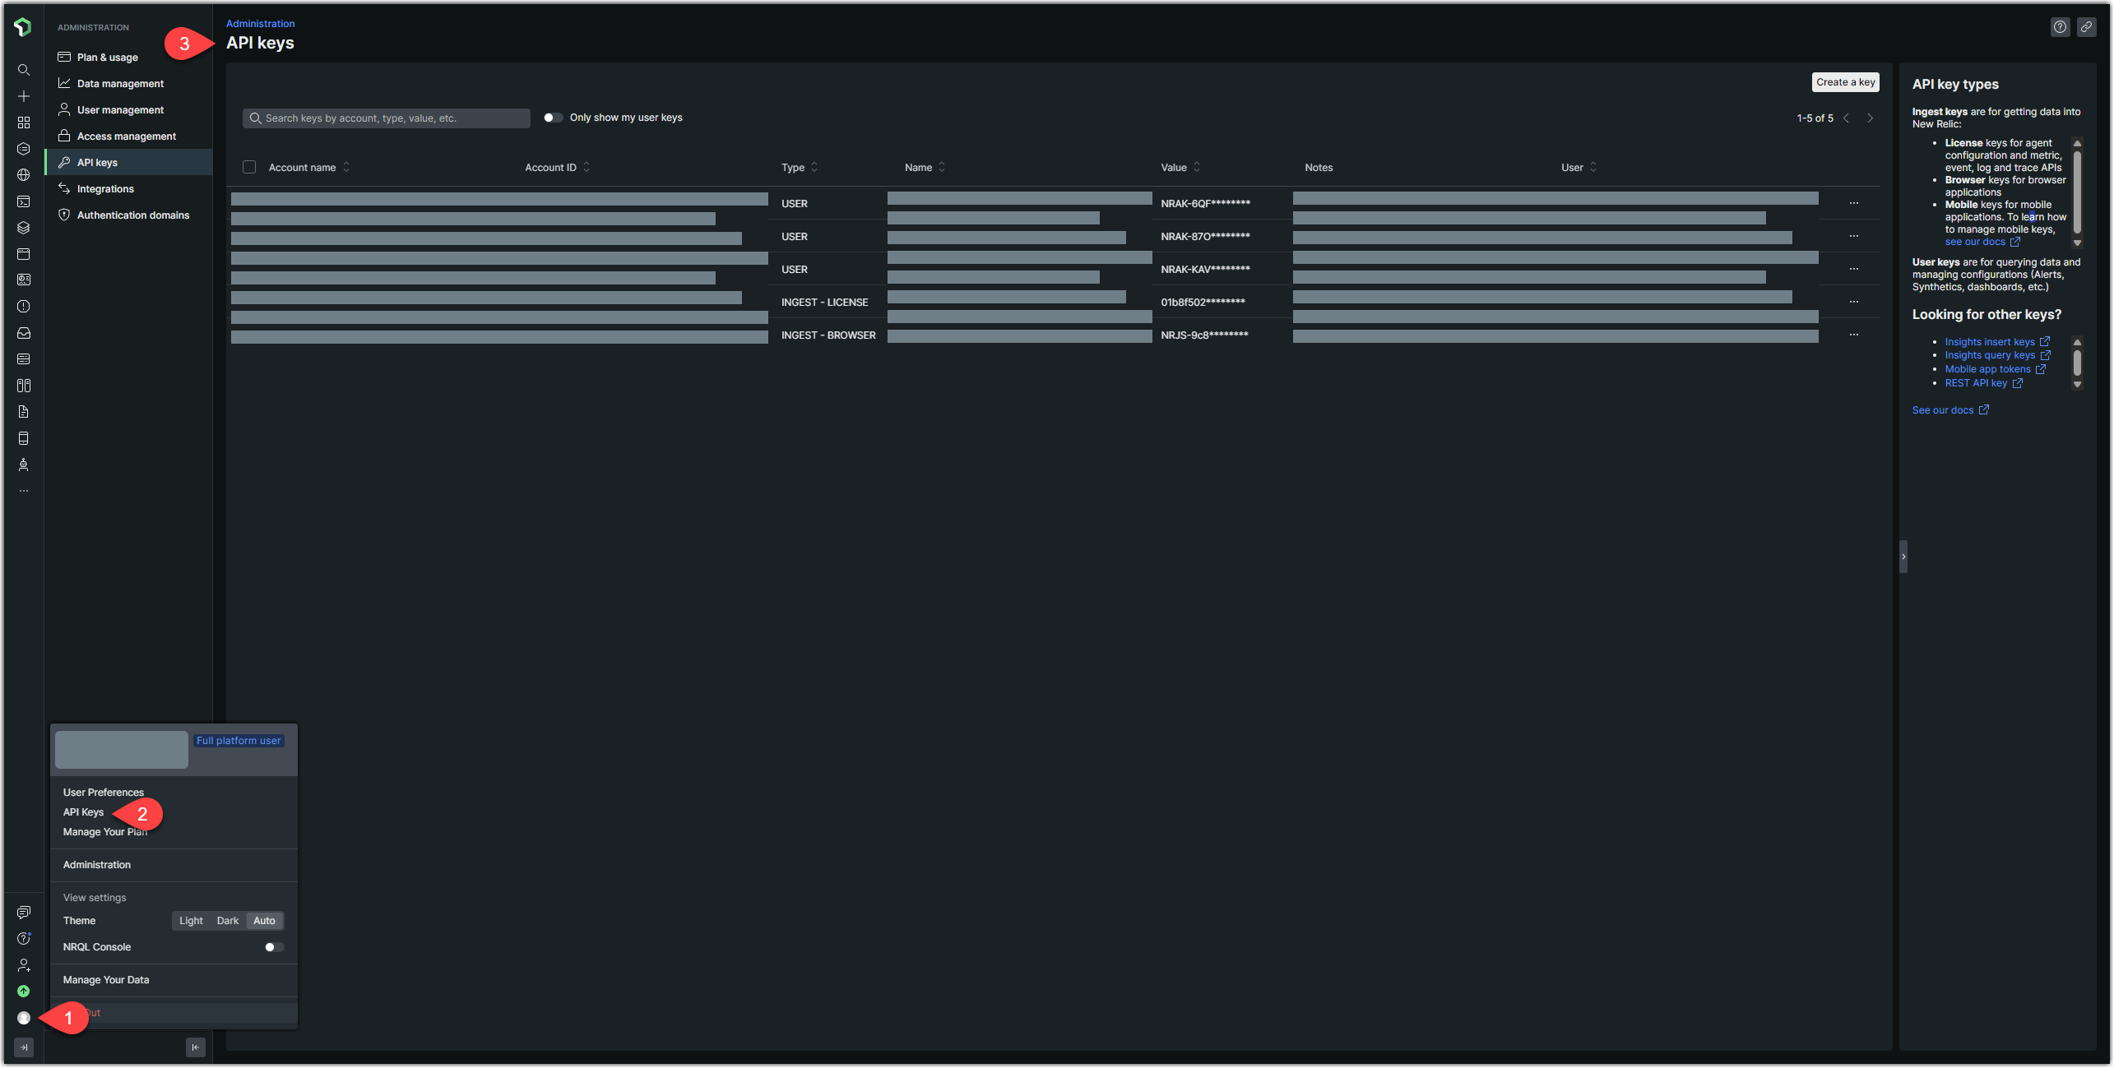Select API Keys in the user popup menu
Screen dimensions: 2114x1068
[83, 812]
